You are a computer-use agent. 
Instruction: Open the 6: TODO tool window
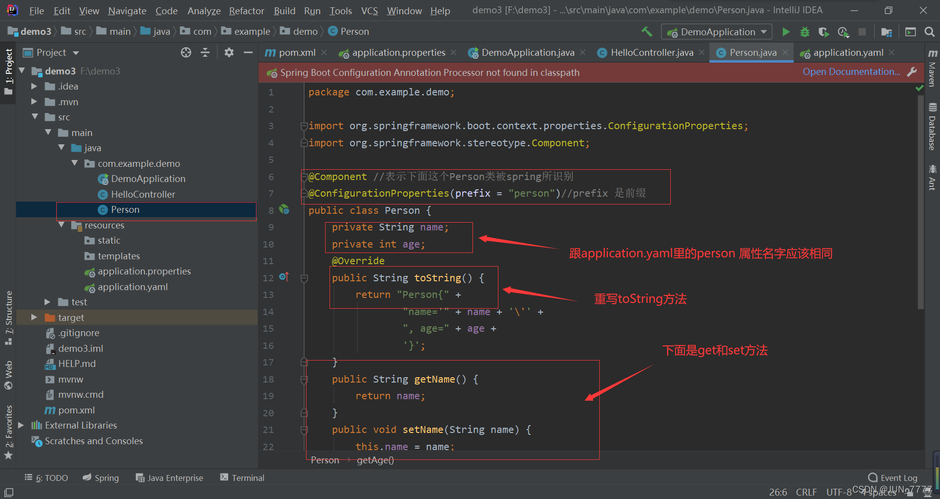click(47, 478)
